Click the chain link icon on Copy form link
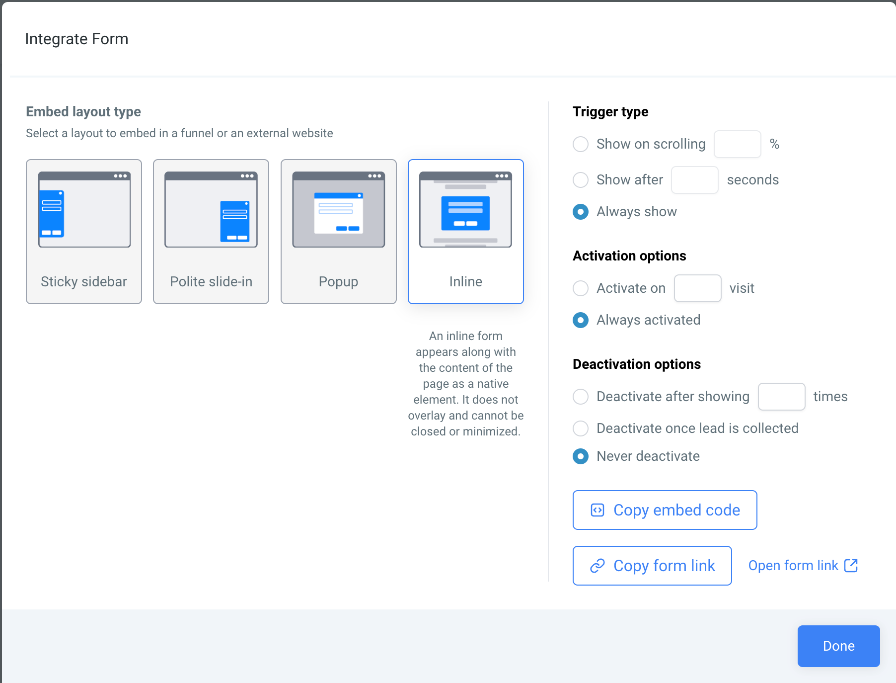Viewport: 896px width, 683px height. click(x=596, y=566)
